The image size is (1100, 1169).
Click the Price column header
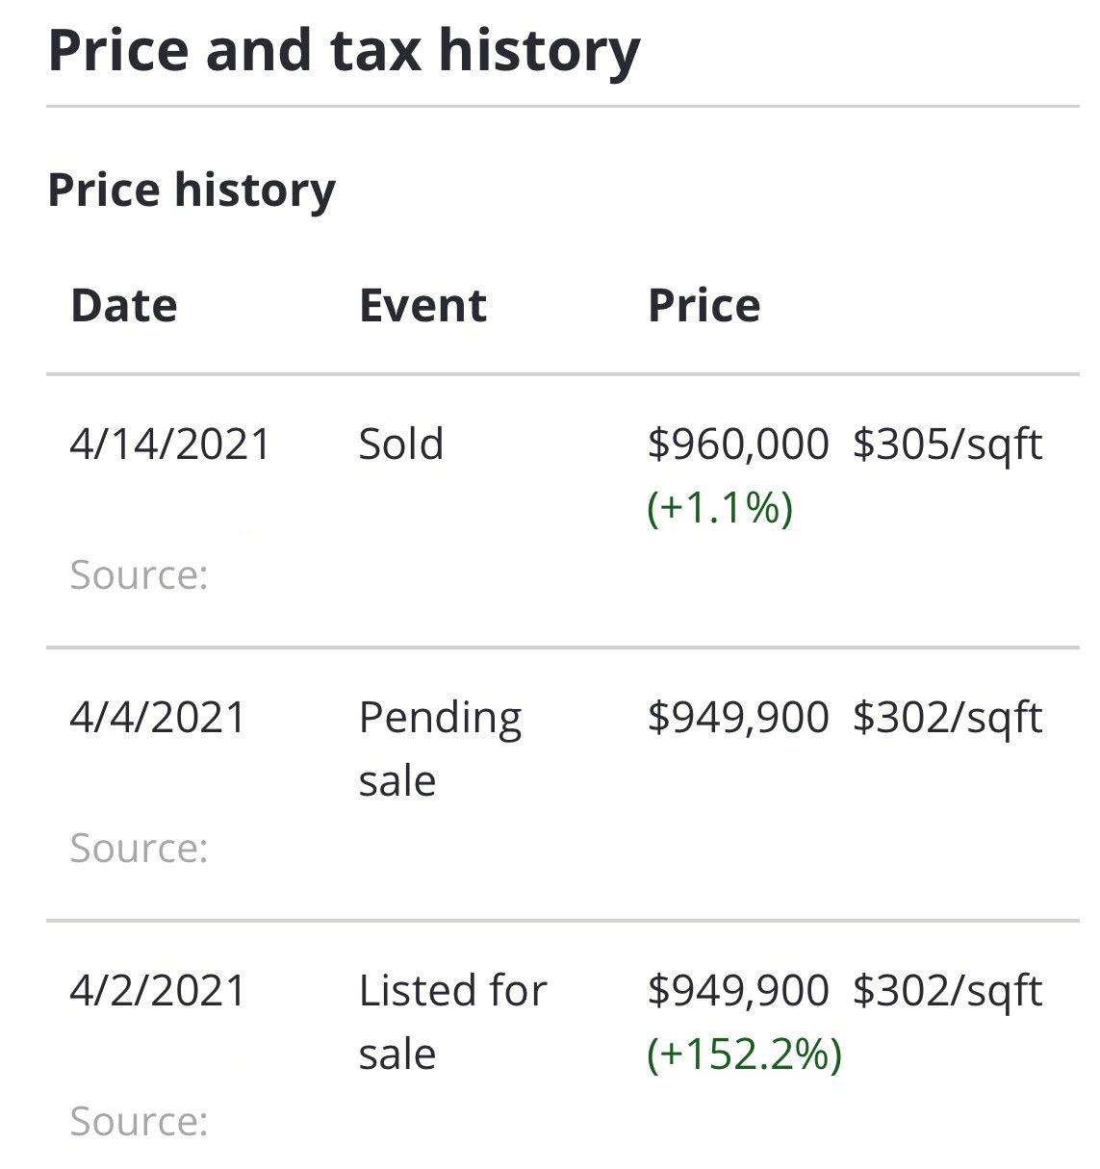[x=703, y=306]
